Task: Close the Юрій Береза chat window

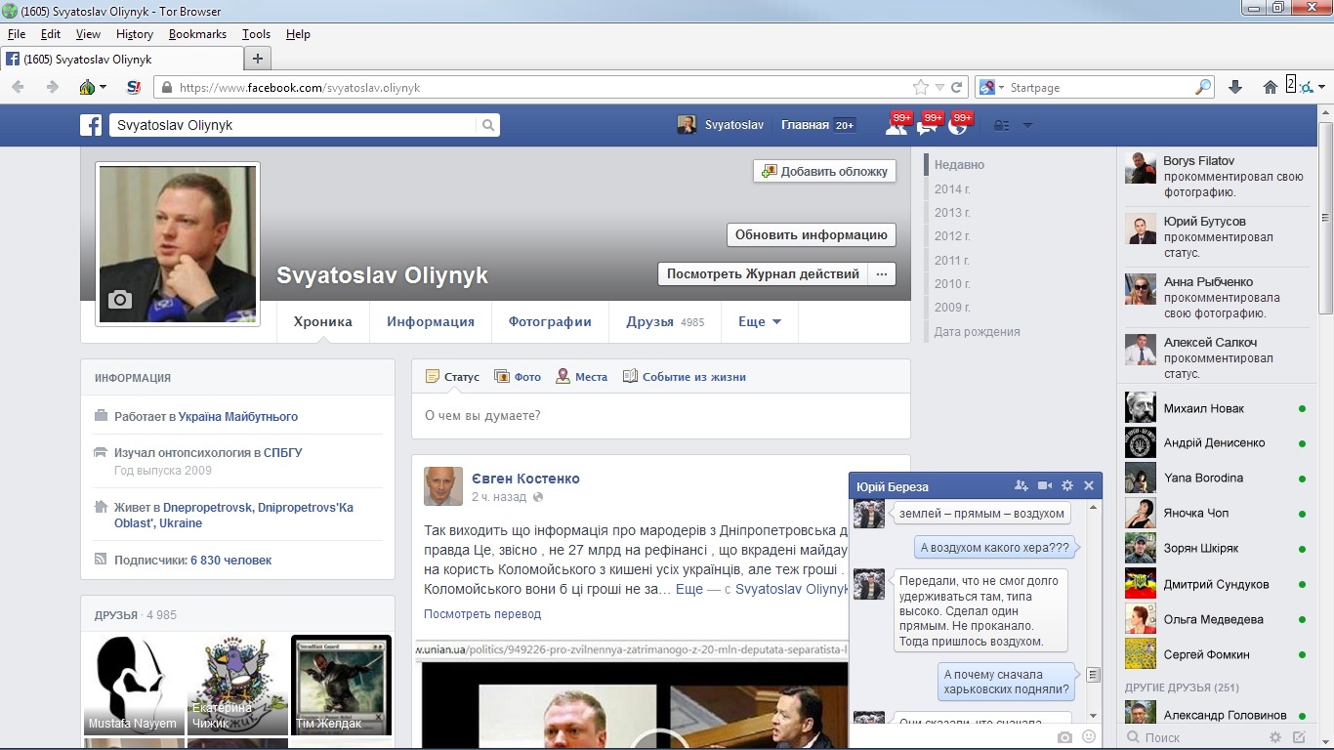Action: pos(1089,485)
